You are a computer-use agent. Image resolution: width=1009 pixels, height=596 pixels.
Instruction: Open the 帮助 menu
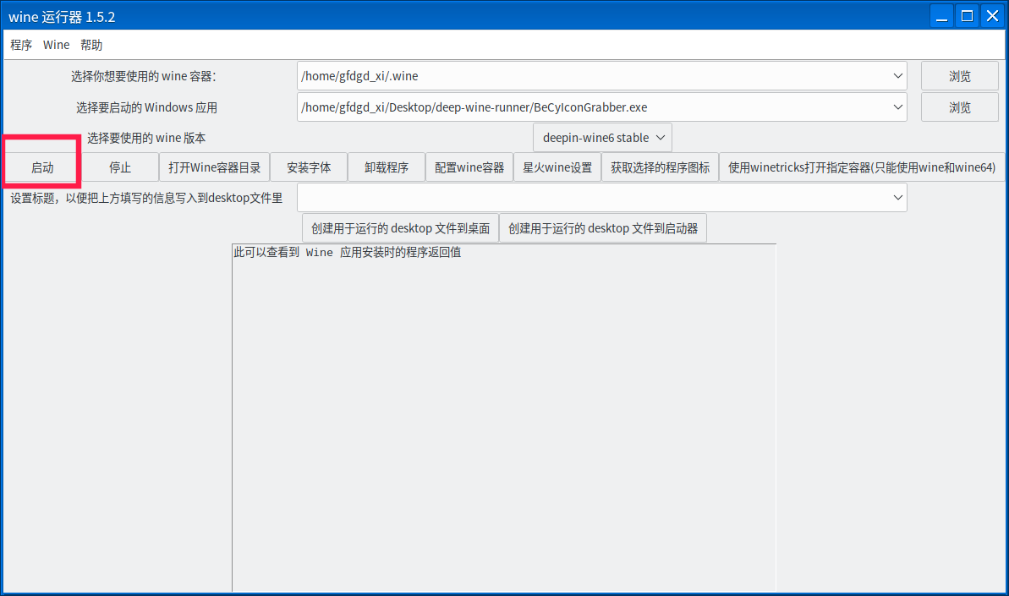(x=91, y=45)
